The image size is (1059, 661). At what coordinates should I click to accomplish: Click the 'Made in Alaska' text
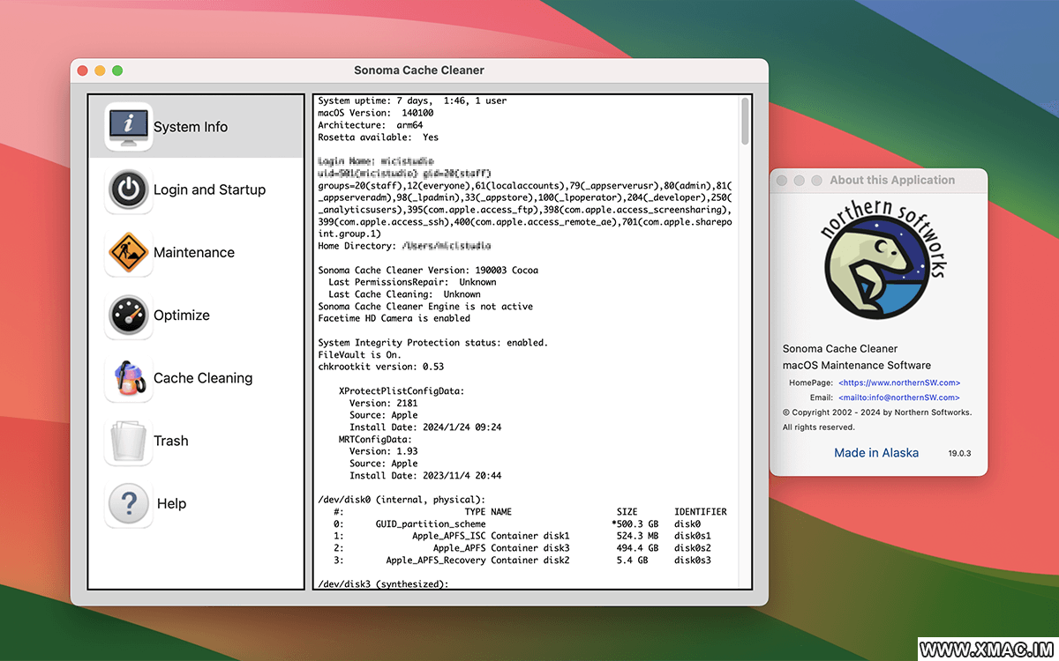click(x=876, y=453)
